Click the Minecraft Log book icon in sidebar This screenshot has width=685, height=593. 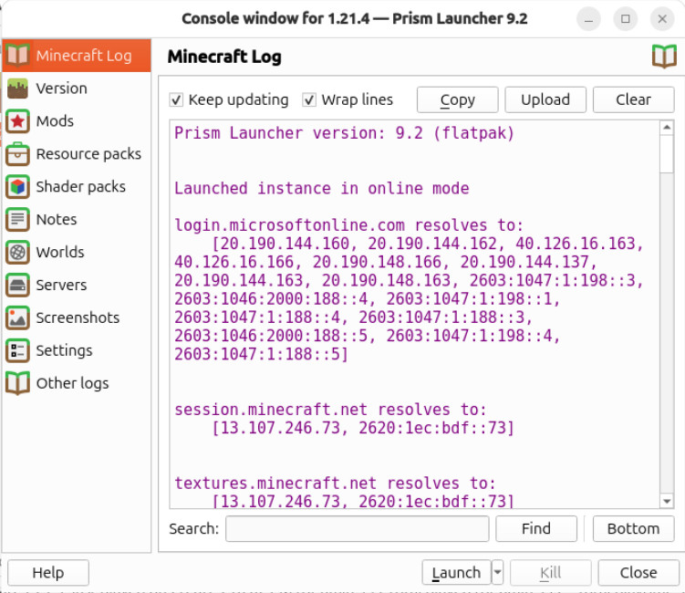coord(17,56)
